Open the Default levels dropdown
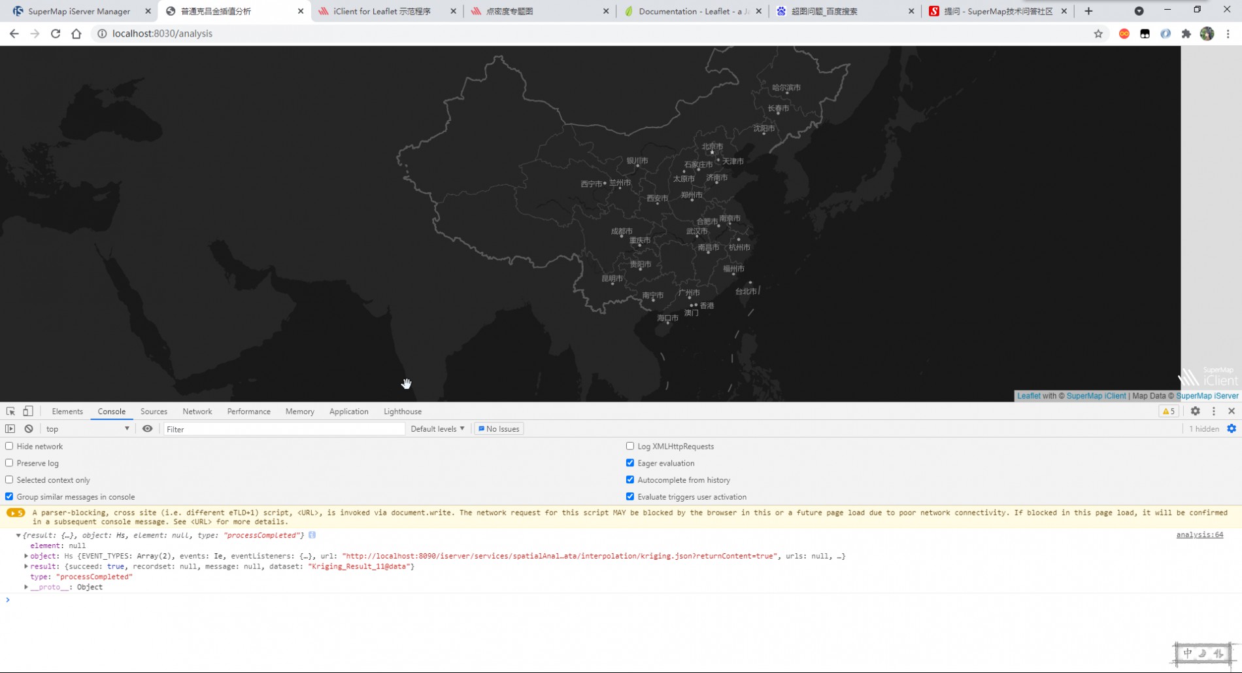 point(437,429)
